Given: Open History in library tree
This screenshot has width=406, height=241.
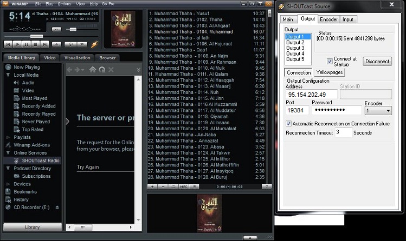Looking at the screenshot, I should point(21,199).
